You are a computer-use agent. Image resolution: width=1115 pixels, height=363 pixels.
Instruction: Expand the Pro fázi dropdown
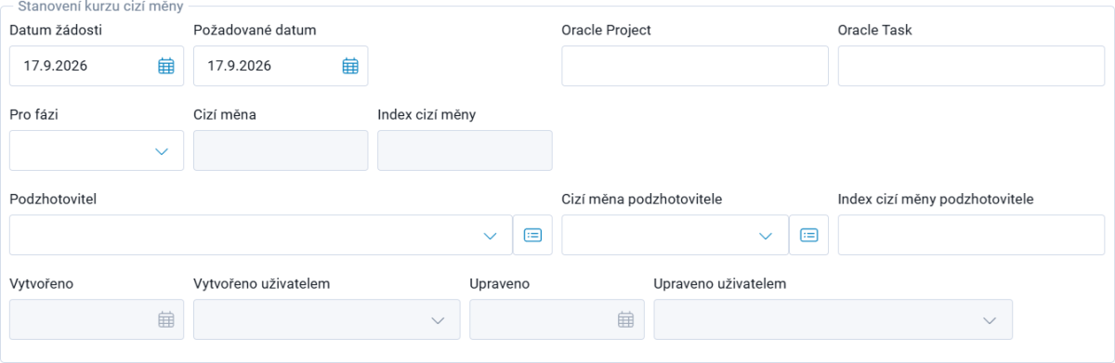162,150
